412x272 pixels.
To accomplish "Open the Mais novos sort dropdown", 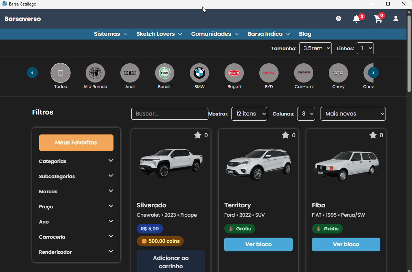I will click(x=353, y=114).
